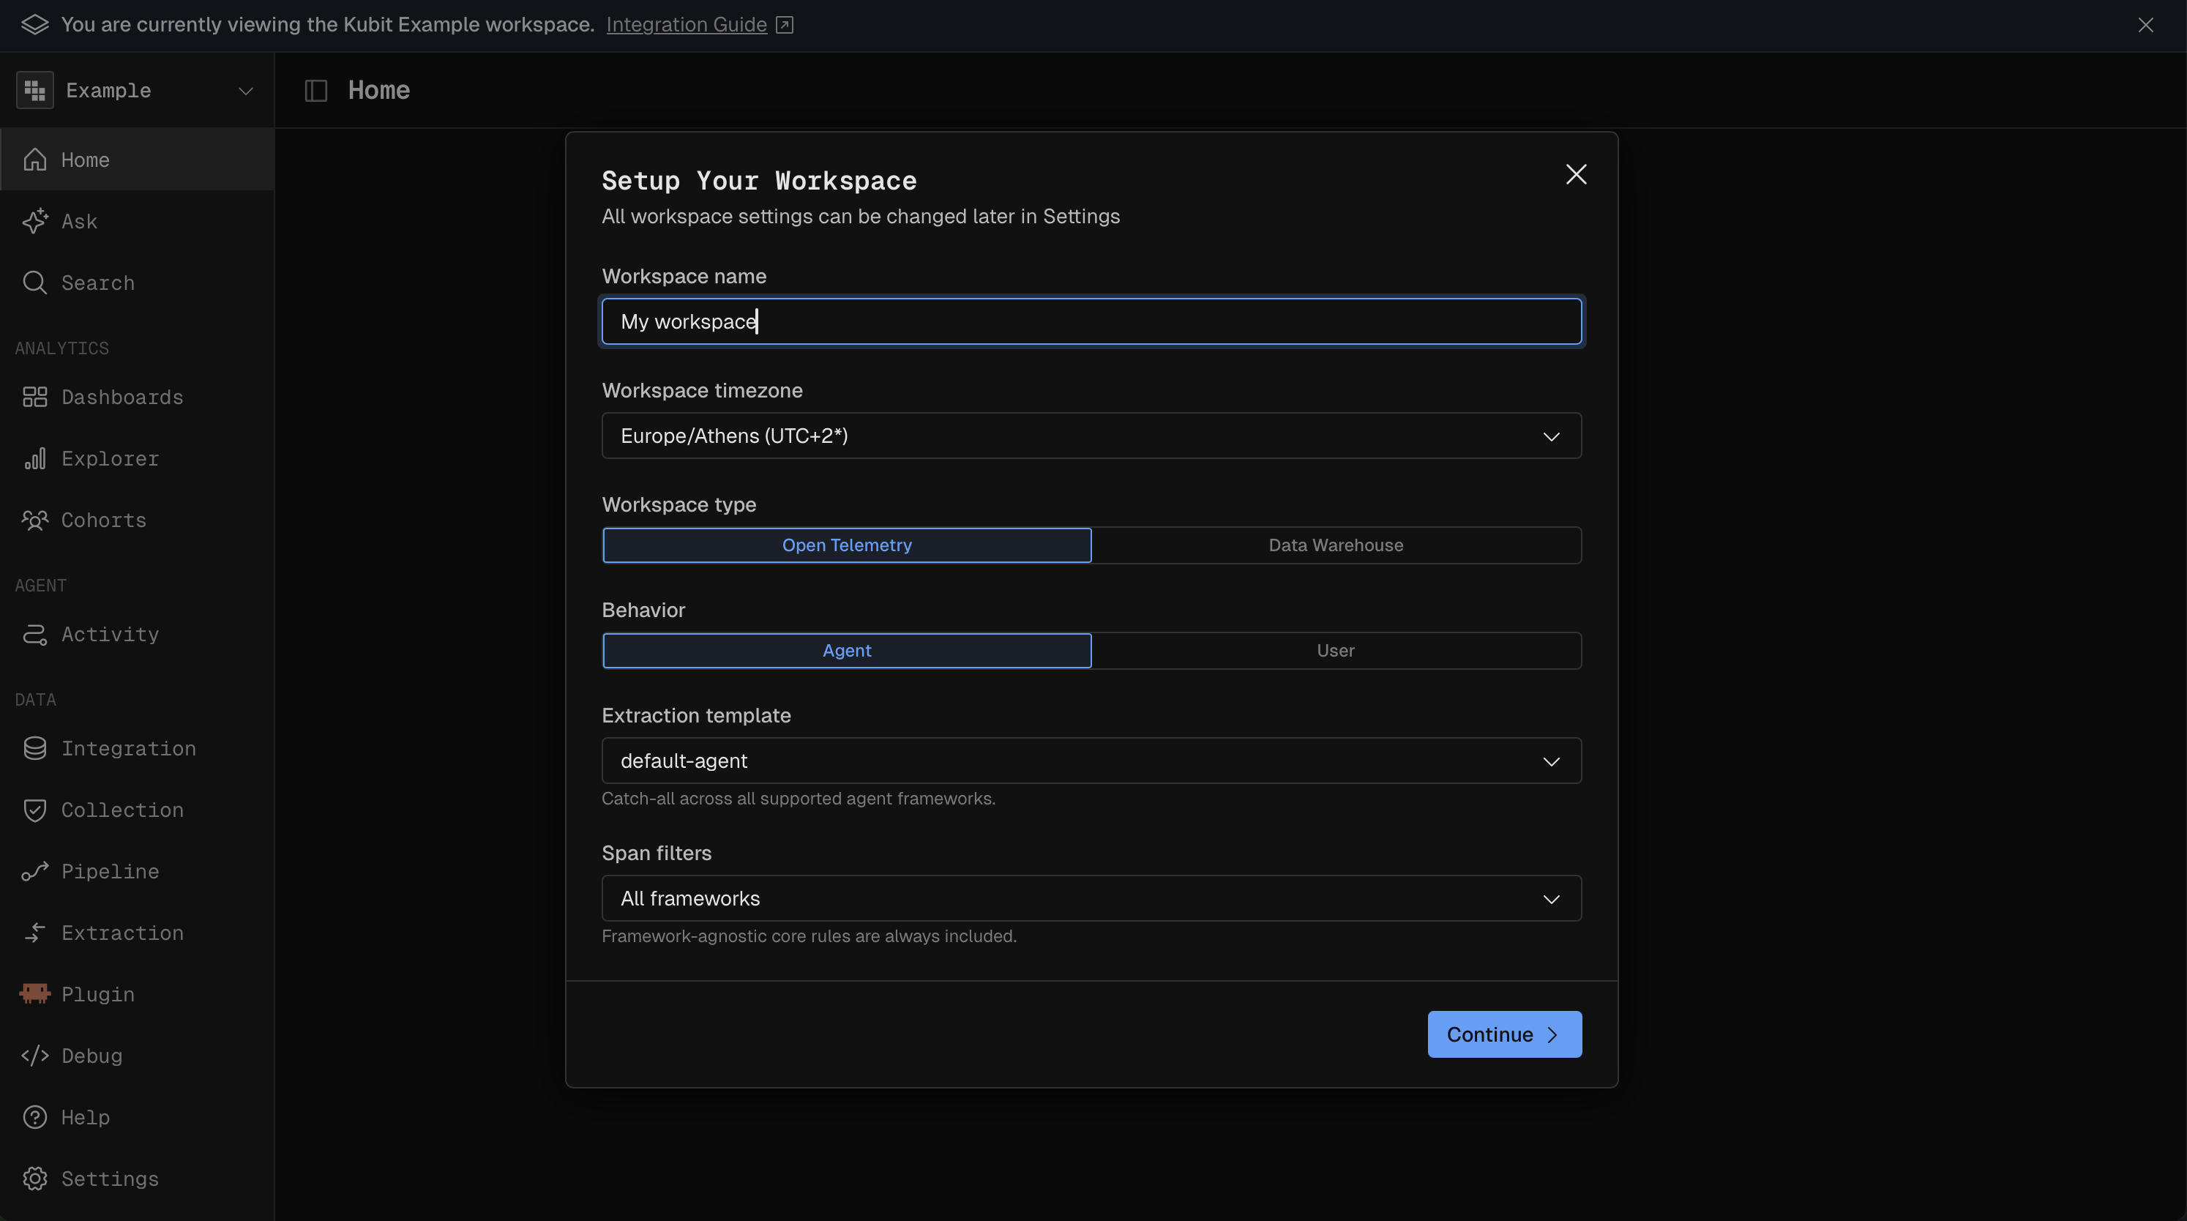Click the Framework-agnostic core rules hint text
The width and height of the screenshot is (2187, 1221).
[x=809, y=936]
